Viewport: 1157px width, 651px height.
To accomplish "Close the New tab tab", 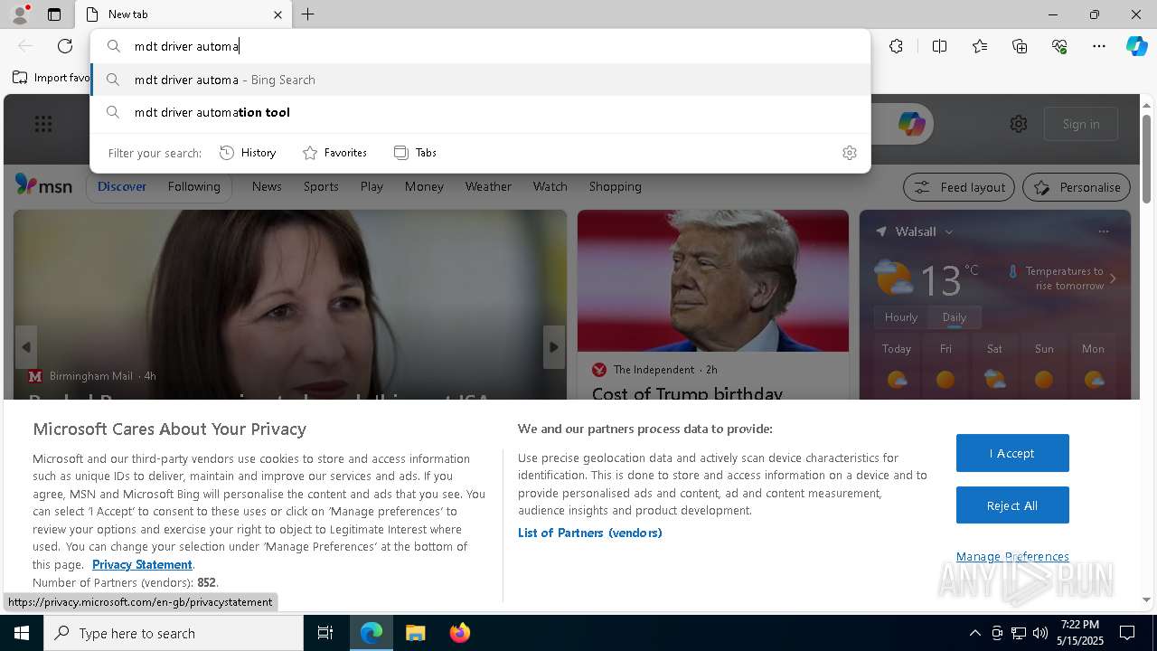I will pyautogui.click(x=277, y=14).
